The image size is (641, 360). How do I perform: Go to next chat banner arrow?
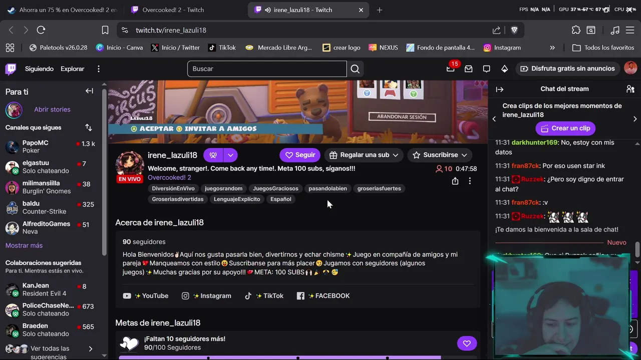635,119
